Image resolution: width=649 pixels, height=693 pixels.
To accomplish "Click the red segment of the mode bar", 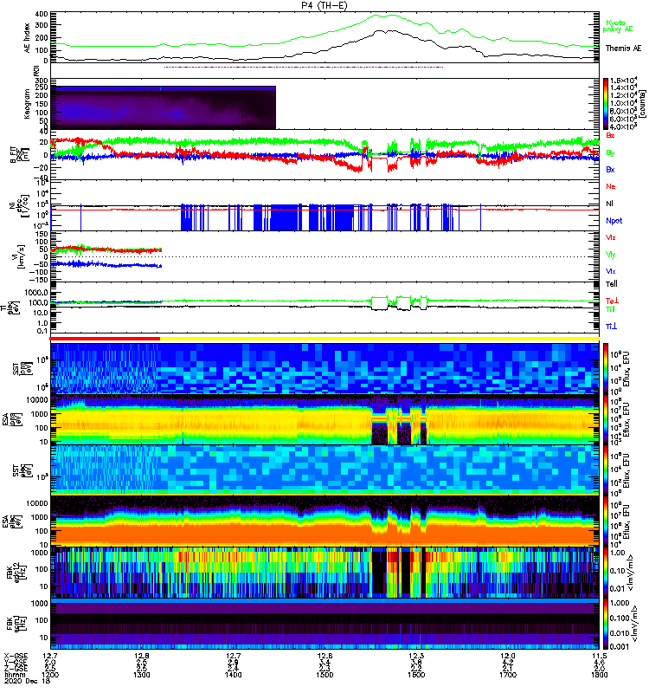I will tap(105, 339).
